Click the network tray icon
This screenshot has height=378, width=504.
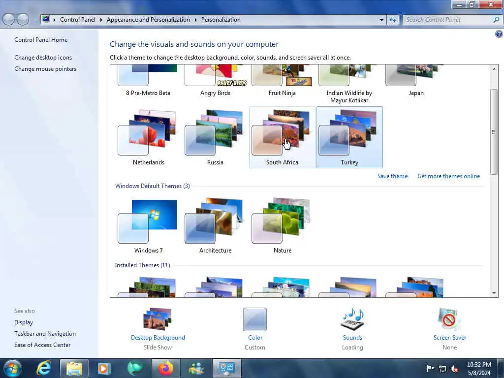pos(442,369)
